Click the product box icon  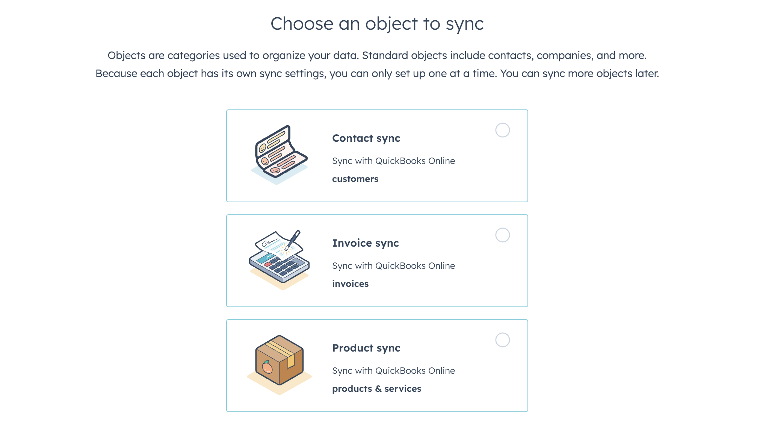point(279,364)
